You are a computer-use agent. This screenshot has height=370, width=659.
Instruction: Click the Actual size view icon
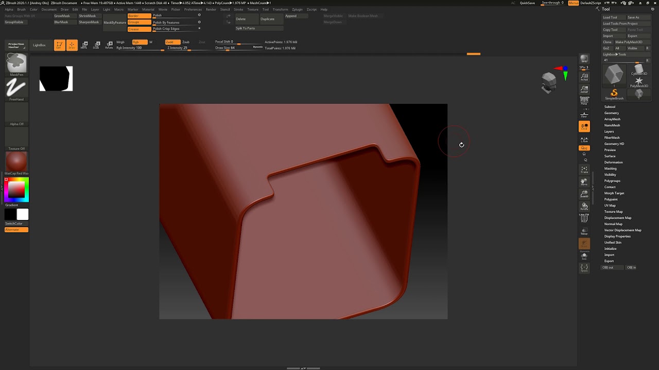(584, 77)
